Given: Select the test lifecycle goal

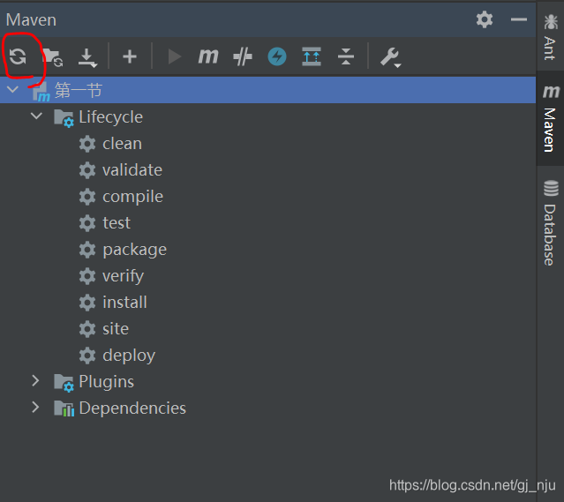Looking at the screenshot, I should coord(117,223).
